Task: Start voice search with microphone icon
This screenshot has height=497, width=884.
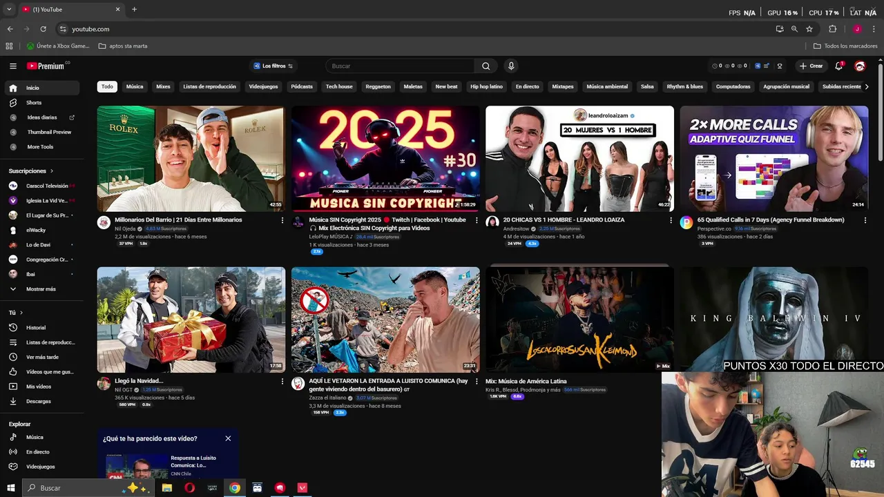Action: pyautogui.click(x=511, y=66)
